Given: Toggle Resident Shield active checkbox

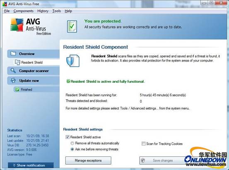Looking at the screenshot, I should click(x=67, y=137).
